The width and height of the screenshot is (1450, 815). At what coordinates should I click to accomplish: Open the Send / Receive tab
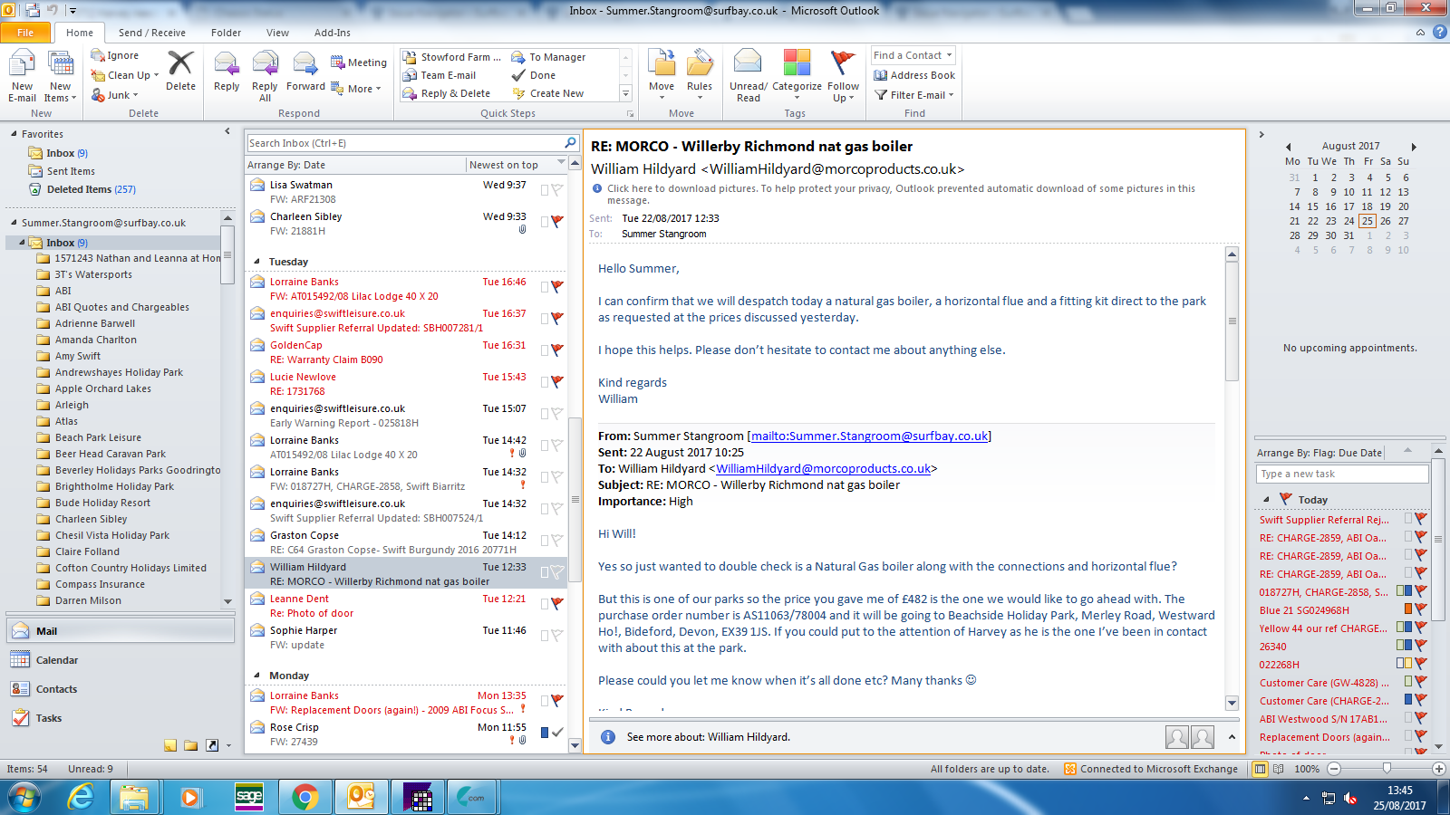click(151, 33)
